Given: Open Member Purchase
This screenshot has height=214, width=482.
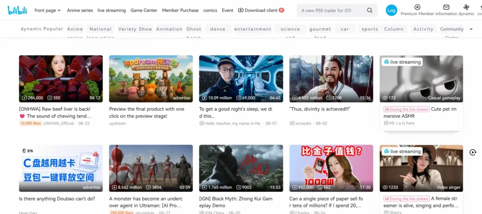Looking at the screenshot, I should 180,10.
